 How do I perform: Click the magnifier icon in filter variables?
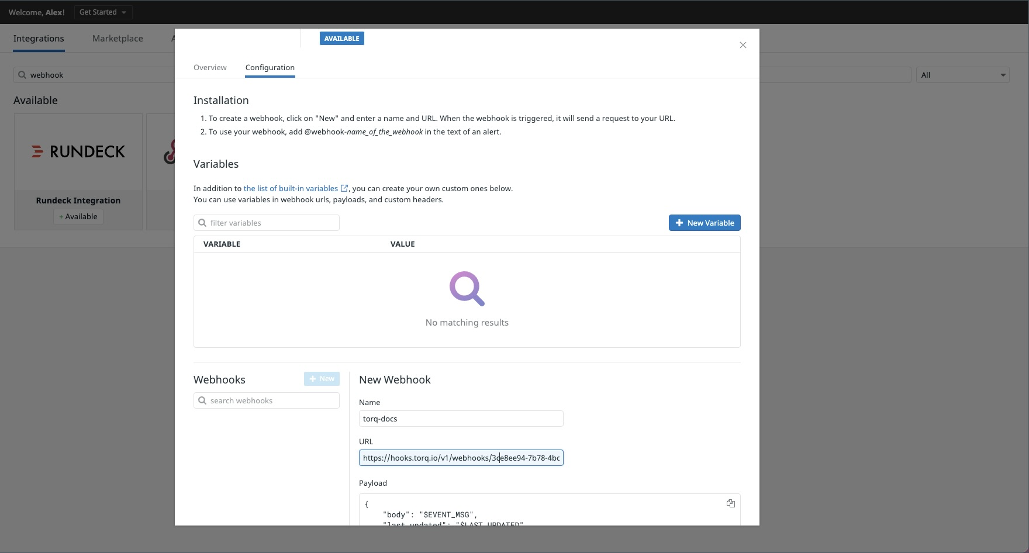[x=202, y=223]
